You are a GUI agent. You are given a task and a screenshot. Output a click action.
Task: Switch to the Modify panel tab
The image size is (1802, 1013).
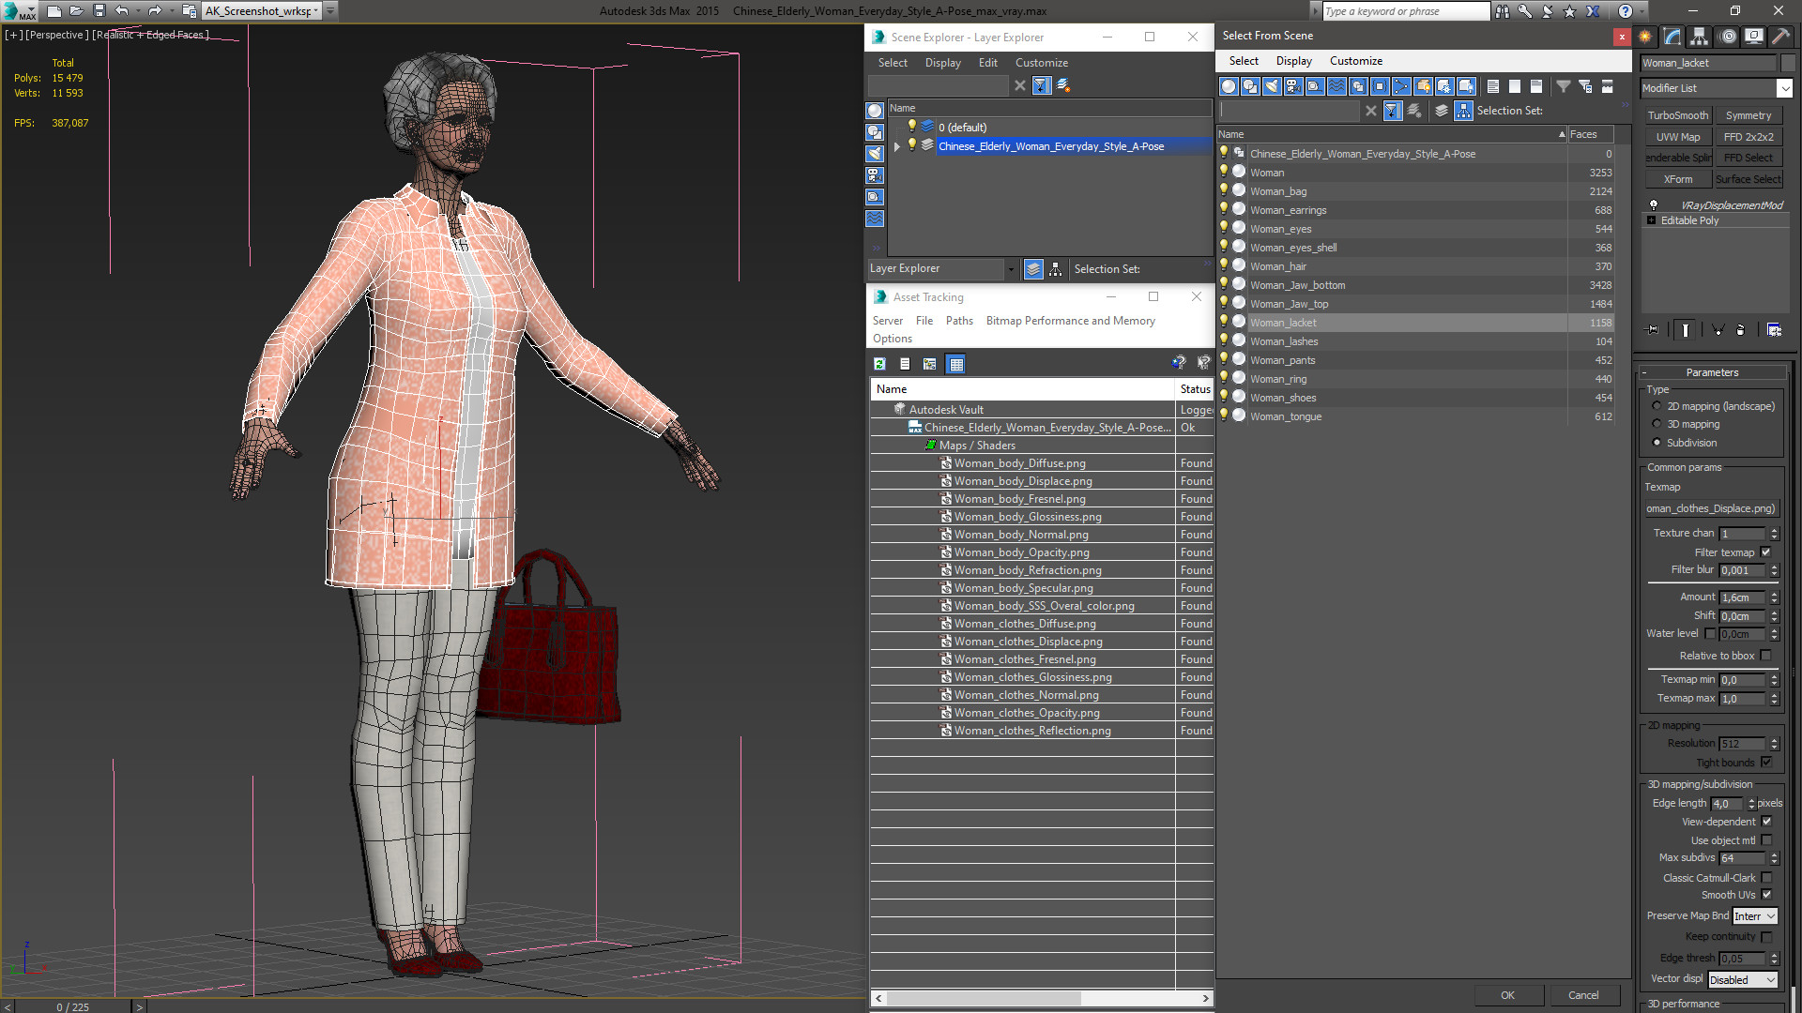(1672, 37)
